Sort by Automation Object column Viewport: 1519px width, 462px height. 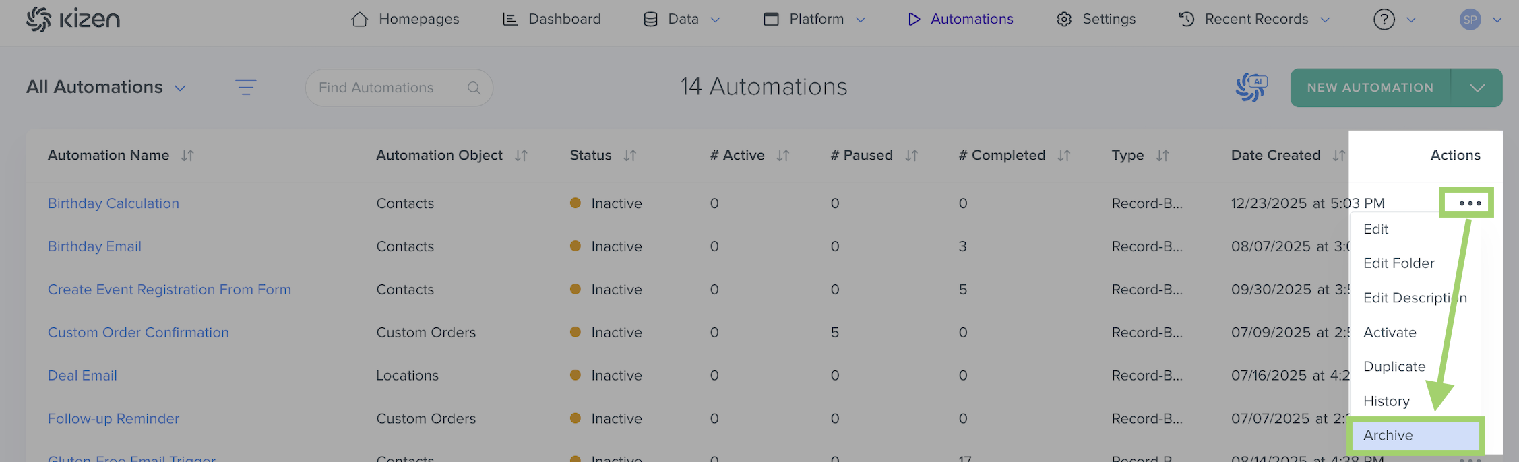521,156
